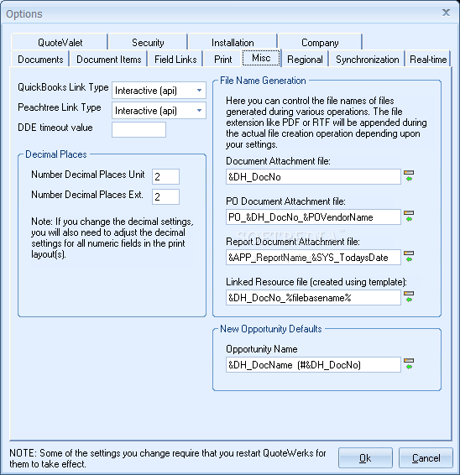Click the DDE timeout value field
The width and height of the screenshot is (460, 475).
(139, 129)
